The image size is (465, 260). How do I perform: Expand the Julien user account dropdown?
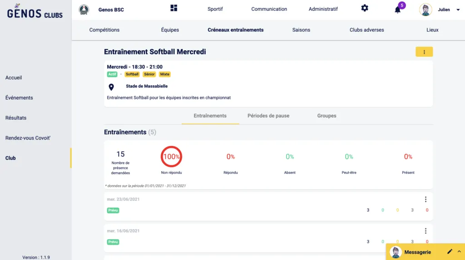(458, 10)
